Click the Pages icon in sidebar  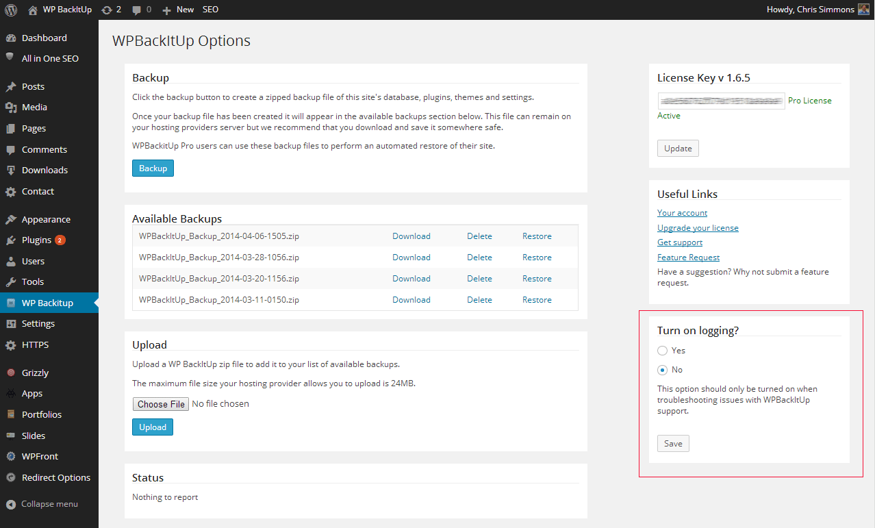click(10, 128)
